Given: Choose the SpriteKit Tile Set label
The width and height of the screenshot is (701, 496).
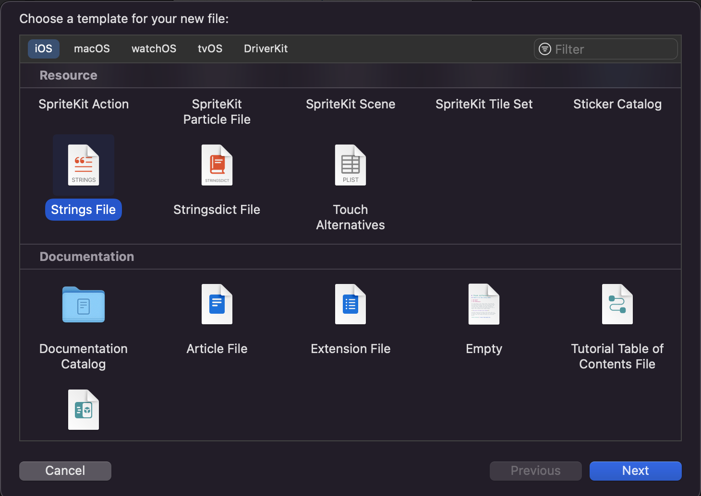Looking at the screenshot, I should click(484, 104).
